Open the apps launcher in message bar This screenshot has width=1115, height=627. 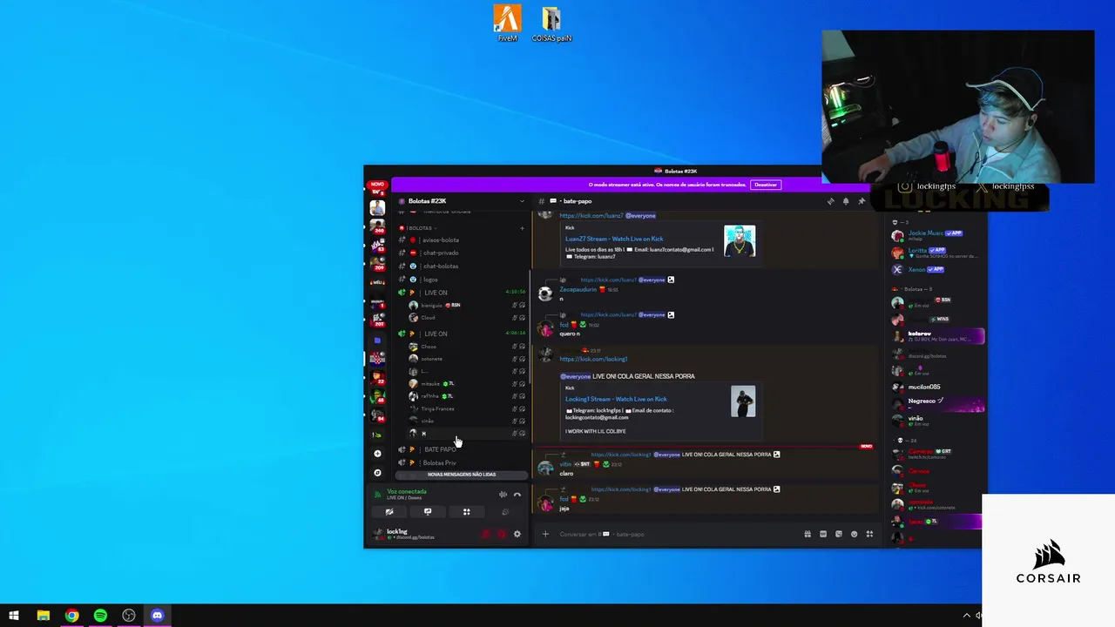coord(869,534)
